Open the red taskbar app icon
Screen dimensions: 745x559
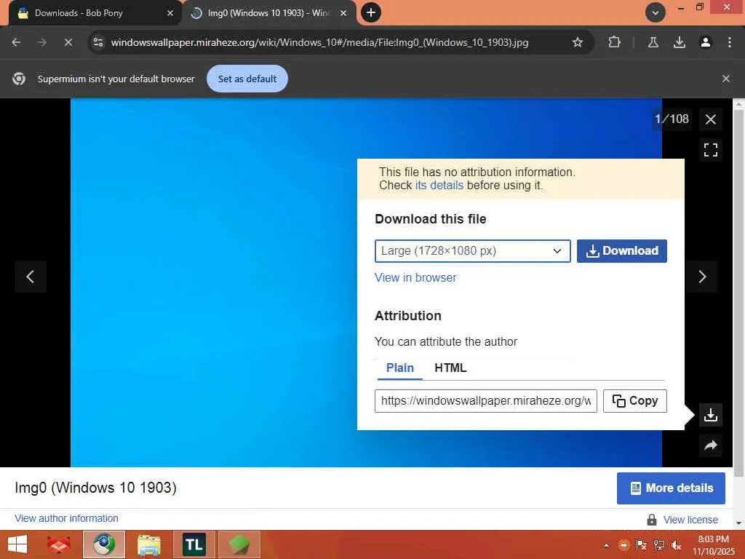(x=59, y=544)
